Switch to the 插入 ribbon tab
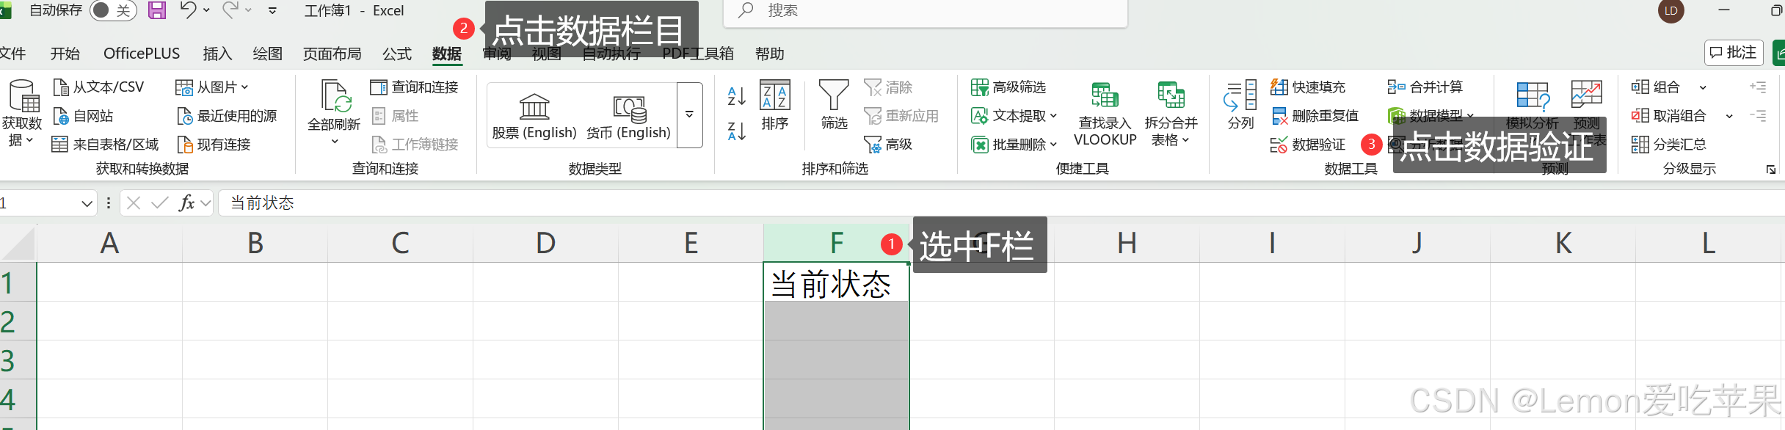1785x430 pixels. [217, 54]
